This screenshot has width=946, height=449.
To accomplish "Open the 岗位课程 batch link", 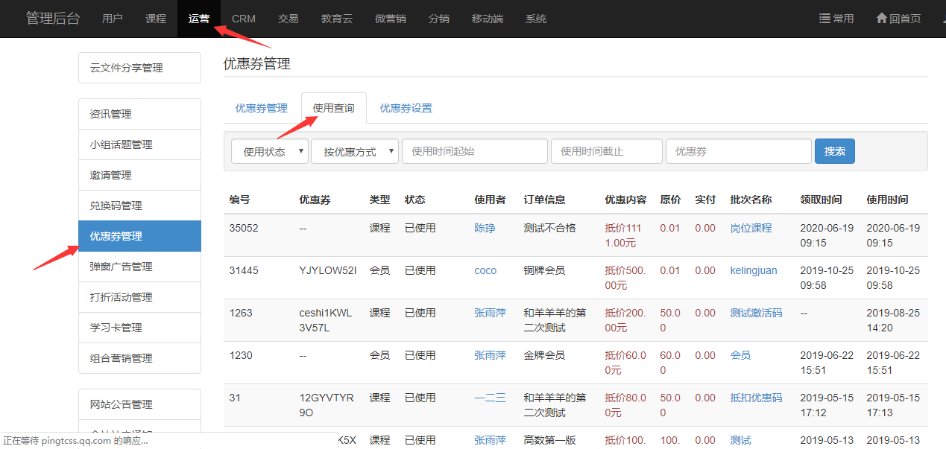I will click(751, 228).
